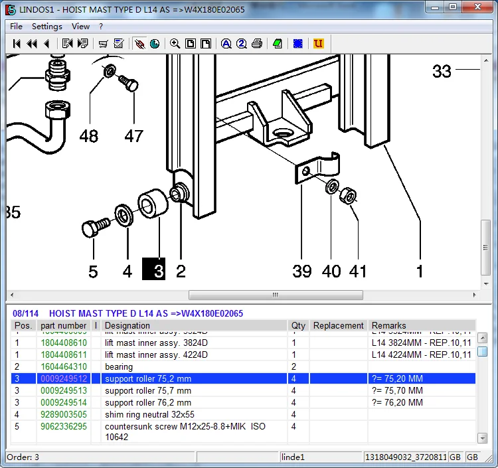Image resolution: width=498 pixels, height=468 pixels.
Task: Click the magnifier zoom-in icon
Action: pos(175,44)
